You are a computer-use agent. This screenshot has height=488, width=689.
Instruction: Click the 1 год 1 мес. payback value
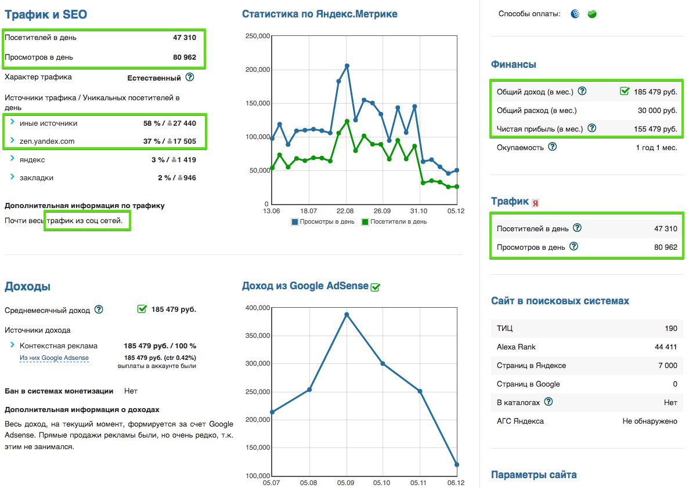656,147
